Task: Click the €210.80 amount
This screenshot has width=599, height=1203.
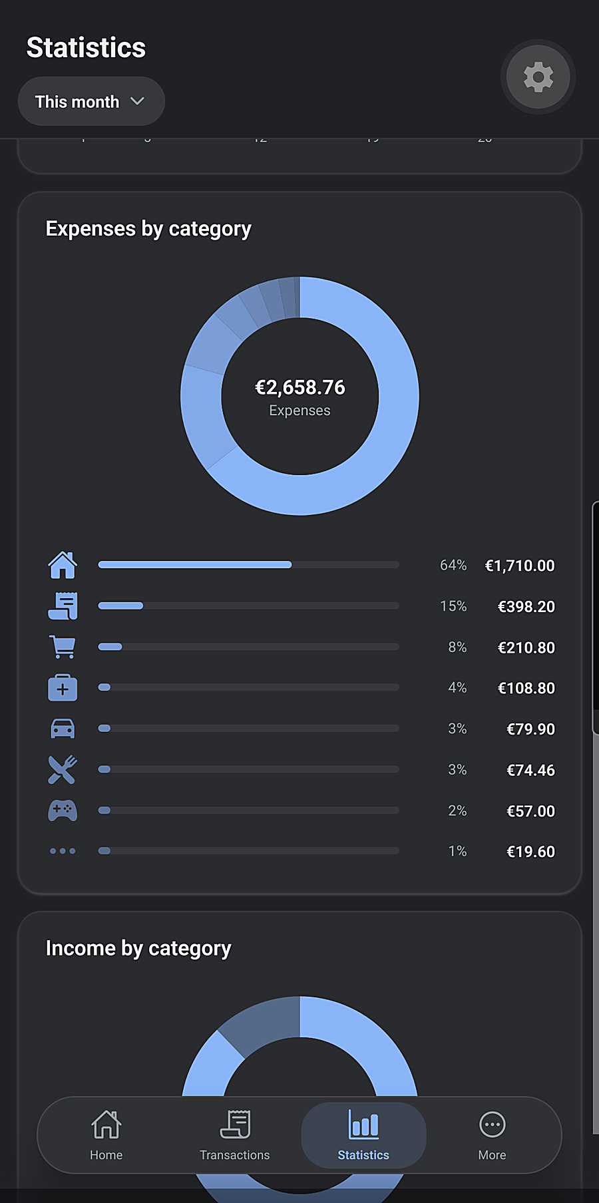Action: coord(526,647)
